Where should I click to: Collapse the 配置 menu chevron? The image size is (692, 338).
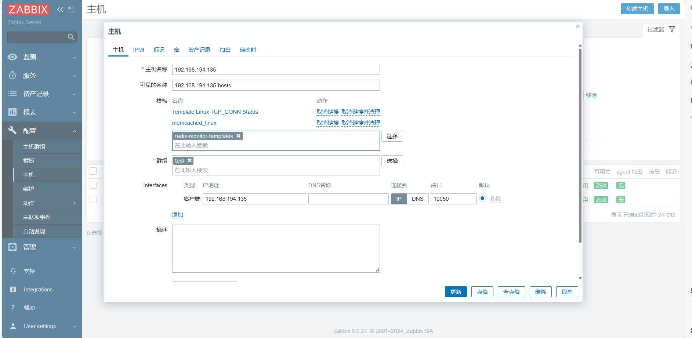coord(75,131)
